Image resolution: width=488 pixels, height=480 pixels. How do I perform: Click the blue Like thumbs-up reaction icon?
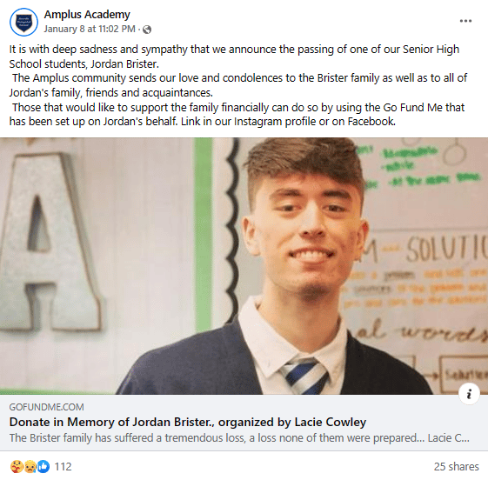click(43, 467)
